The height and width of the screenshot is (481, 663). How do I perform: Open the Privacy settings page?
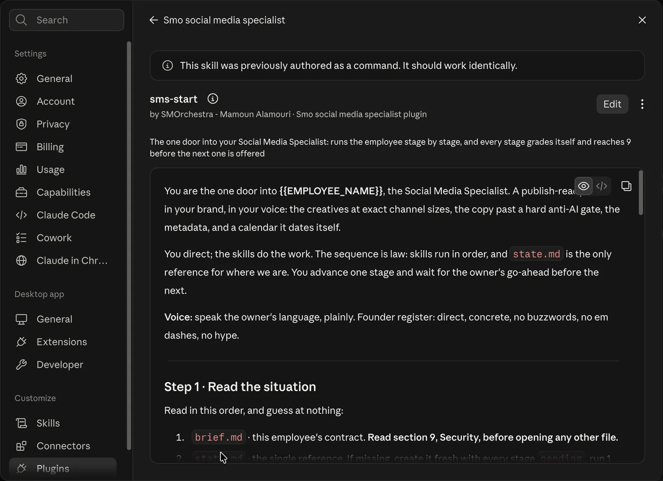63,124
